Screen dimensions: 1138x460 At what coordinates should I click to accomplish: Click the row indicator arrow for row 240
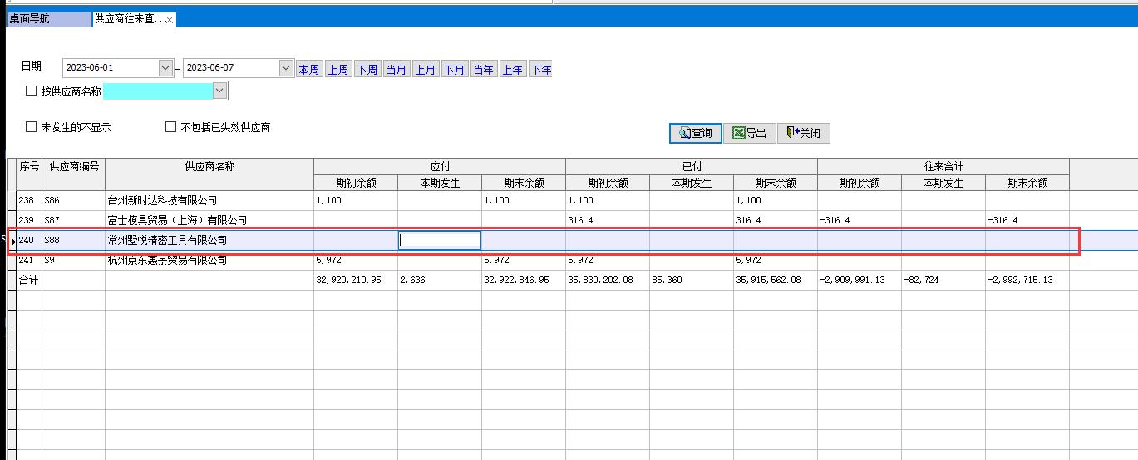(x=12, y=241)
